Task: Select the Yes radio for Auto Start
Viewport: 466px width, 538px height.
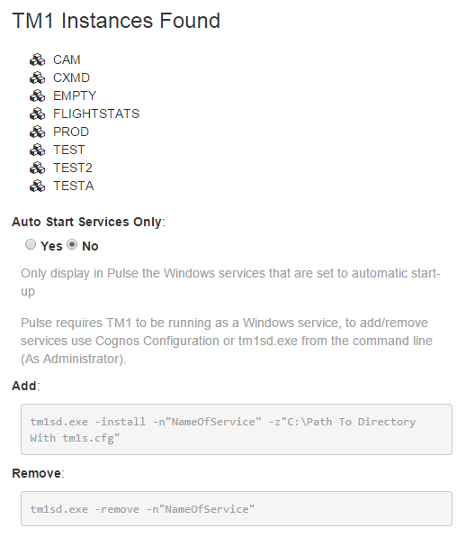Action: coord(31,244)
